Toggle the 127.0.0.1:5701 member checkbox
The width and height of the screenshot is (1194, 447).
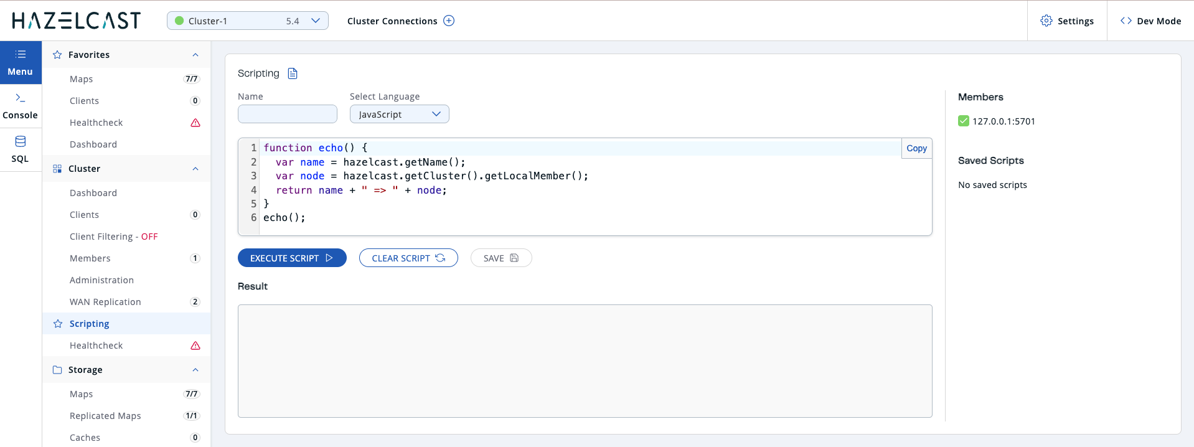[x=964, y=121]
